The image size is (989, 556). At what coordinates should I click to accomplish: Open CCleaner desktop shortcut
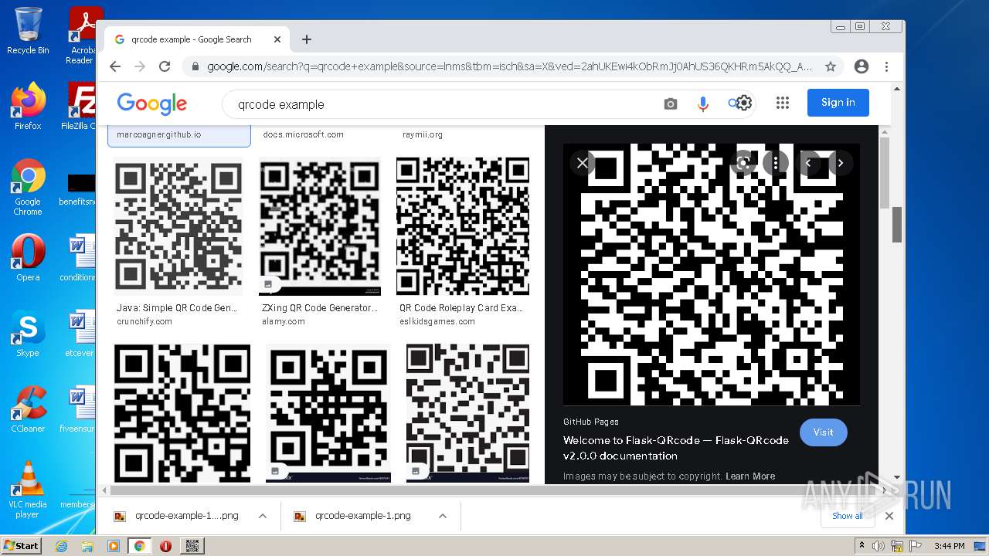pyautogui.click(x=28, y=409)
